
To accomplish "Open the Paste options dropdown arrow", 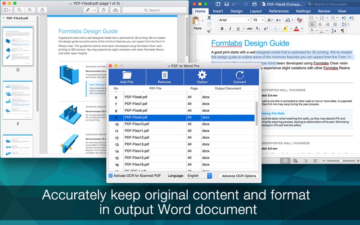I will [x=202, y=21].
